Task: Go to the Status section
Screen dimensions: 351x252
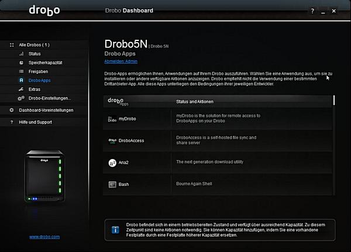Action: pyautogui.click(x=35, y=54)
